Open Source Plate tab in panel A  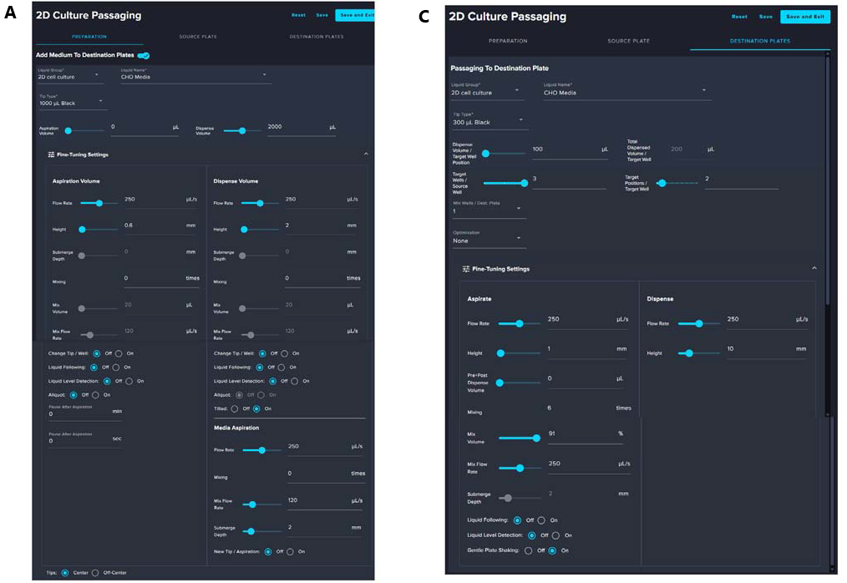click(198, 37)
